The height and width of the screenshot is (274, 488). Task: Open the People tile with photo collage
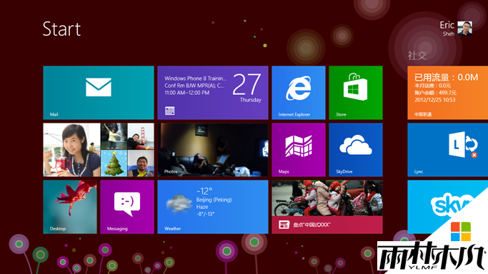pyautogui.click(x=99, y=150)
